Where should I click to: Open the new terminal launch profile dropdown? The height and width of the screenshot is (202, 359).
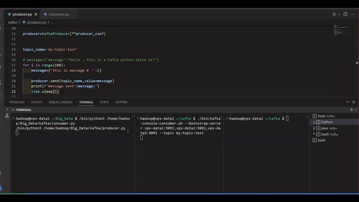356,110
